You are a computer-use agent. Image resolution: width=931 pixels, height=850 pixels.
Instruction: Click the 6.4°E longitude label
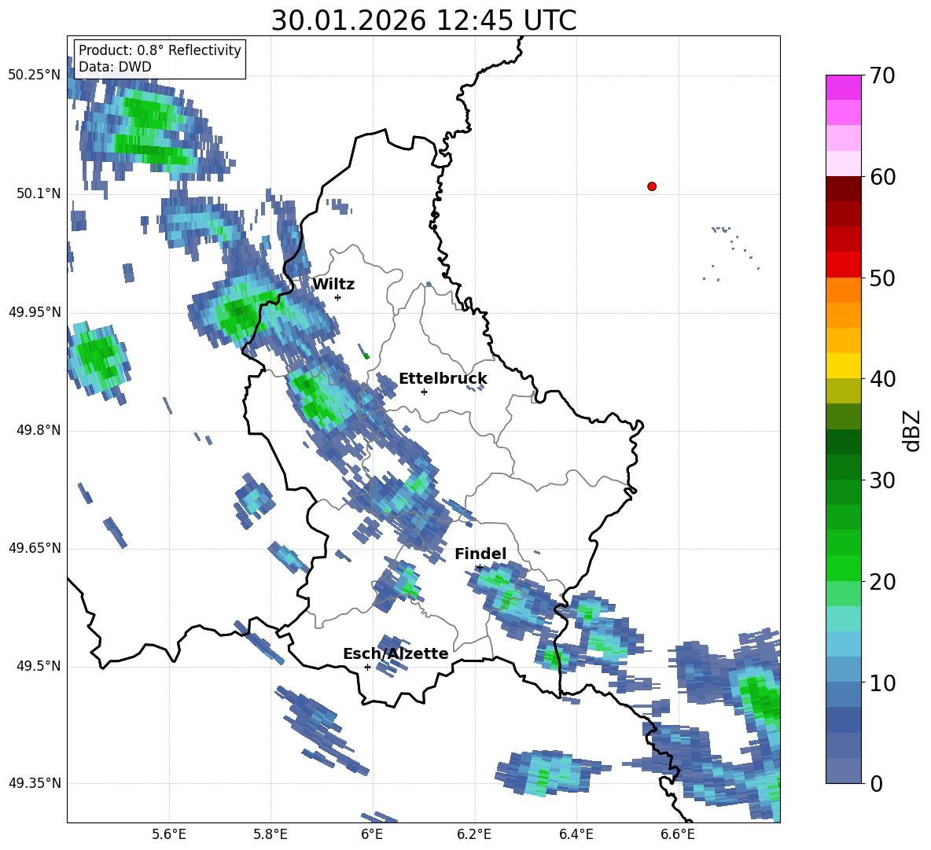(x=576, y=835)
